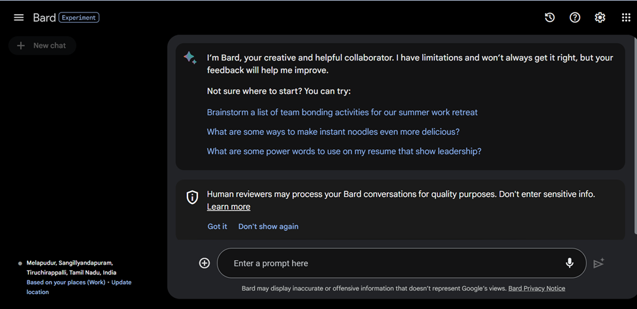Image resolution: width=637 pixels, height=309 pixels.
Task: Open the Google apps grid
Action: 626,18
